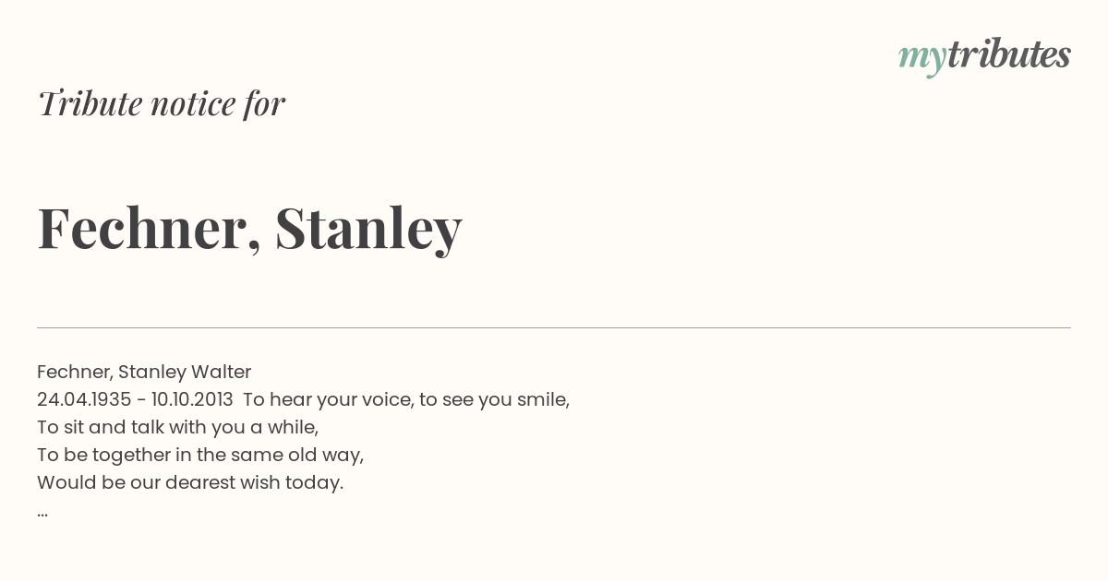Click the death date 10.10.2013

pyautogui.click(x=192, y=399)
